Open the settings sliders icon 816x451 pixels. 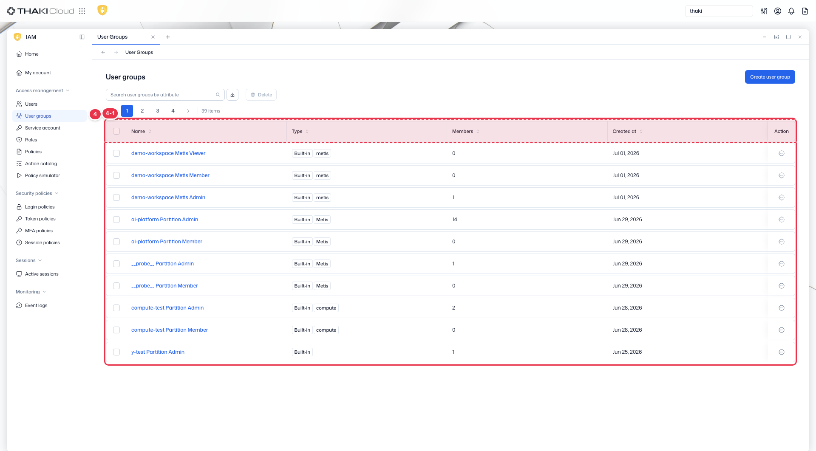(x=764, y=11)
